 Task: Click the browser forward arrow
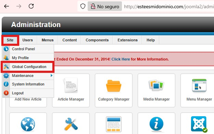(x=19, y=6)
